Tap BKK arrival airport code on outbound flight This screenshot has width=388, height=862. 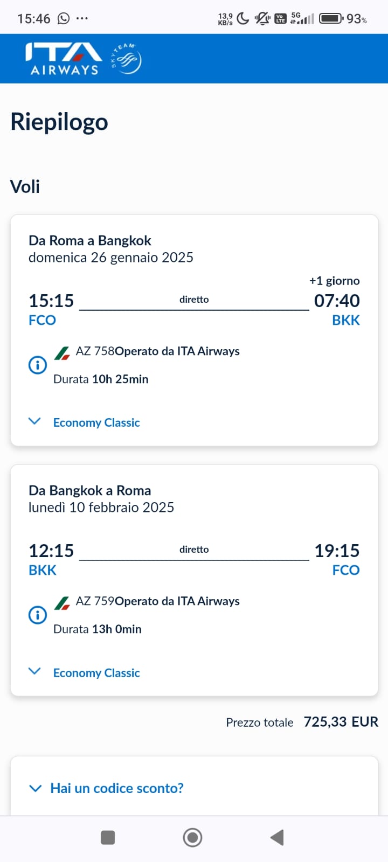pos(346,320)
